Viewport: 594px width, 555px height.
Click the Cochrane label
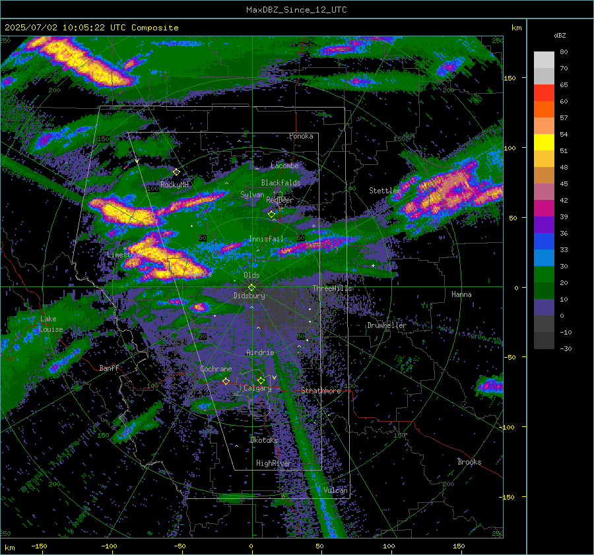coord(216,369)
